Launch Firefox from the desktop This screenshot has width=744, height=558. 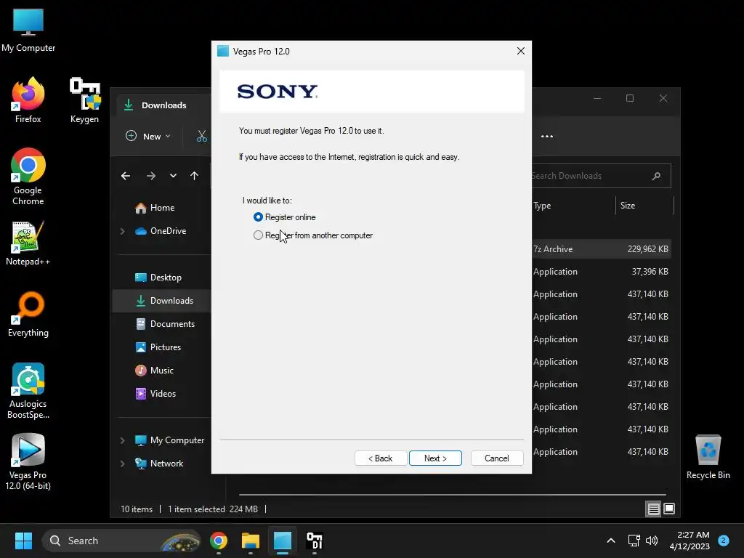(28, 100)
